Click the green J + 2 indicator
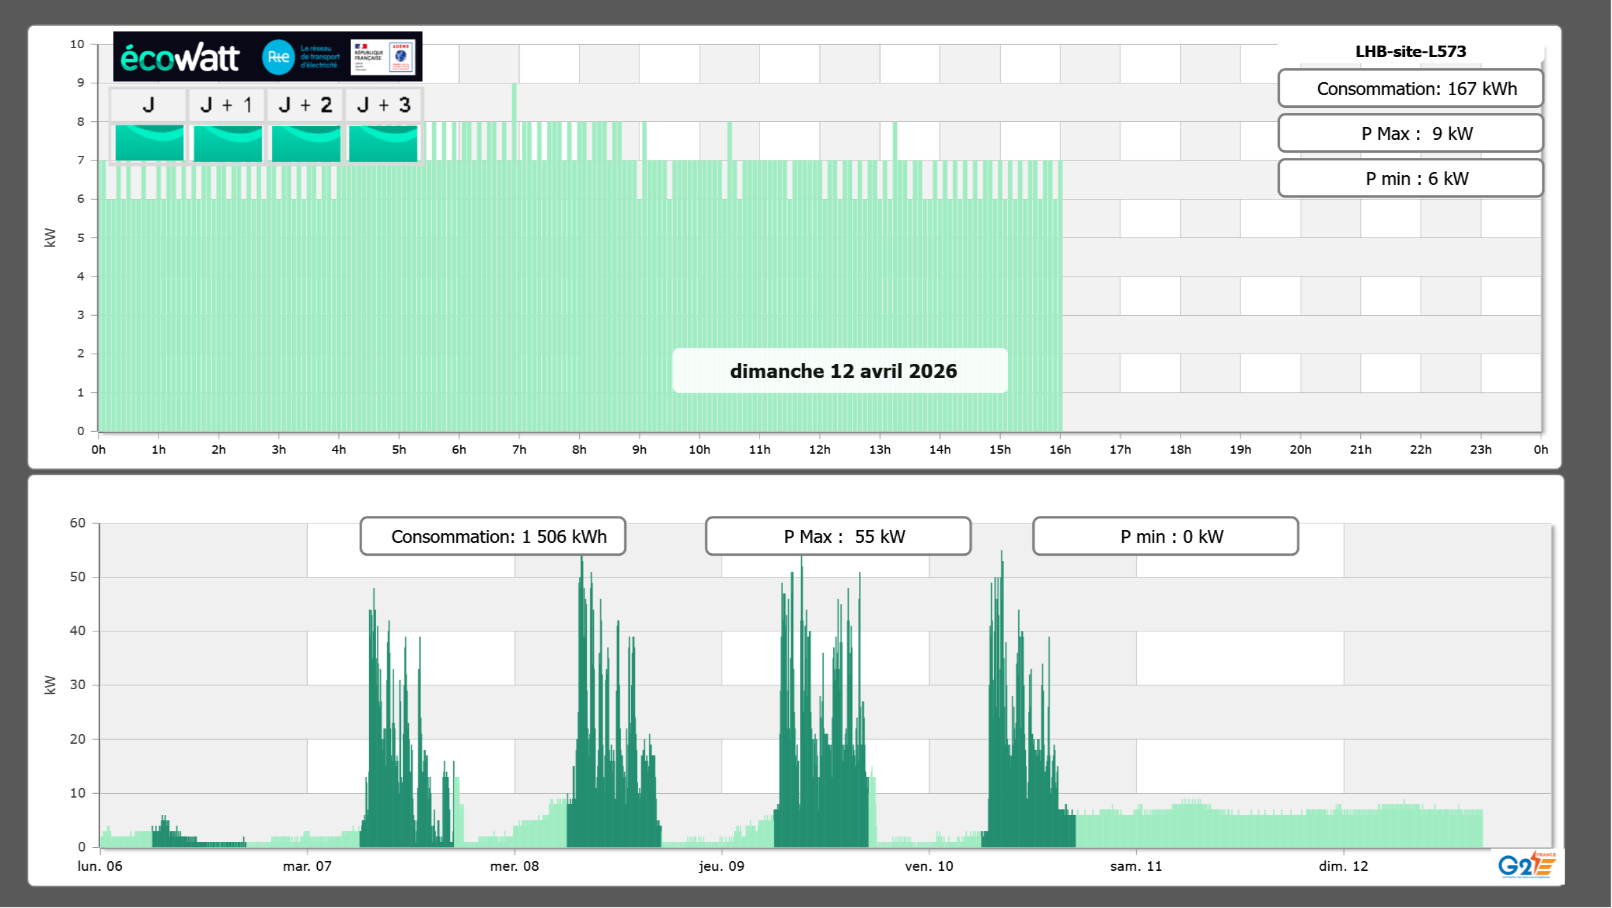Image resolution: width=1612 pixels, height=908 pixels. (x=306, y=142)
